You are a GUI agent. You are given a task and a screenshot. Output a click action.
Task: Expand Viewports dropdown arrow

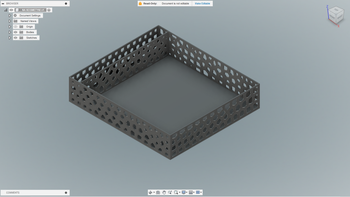tap(201, 192)
